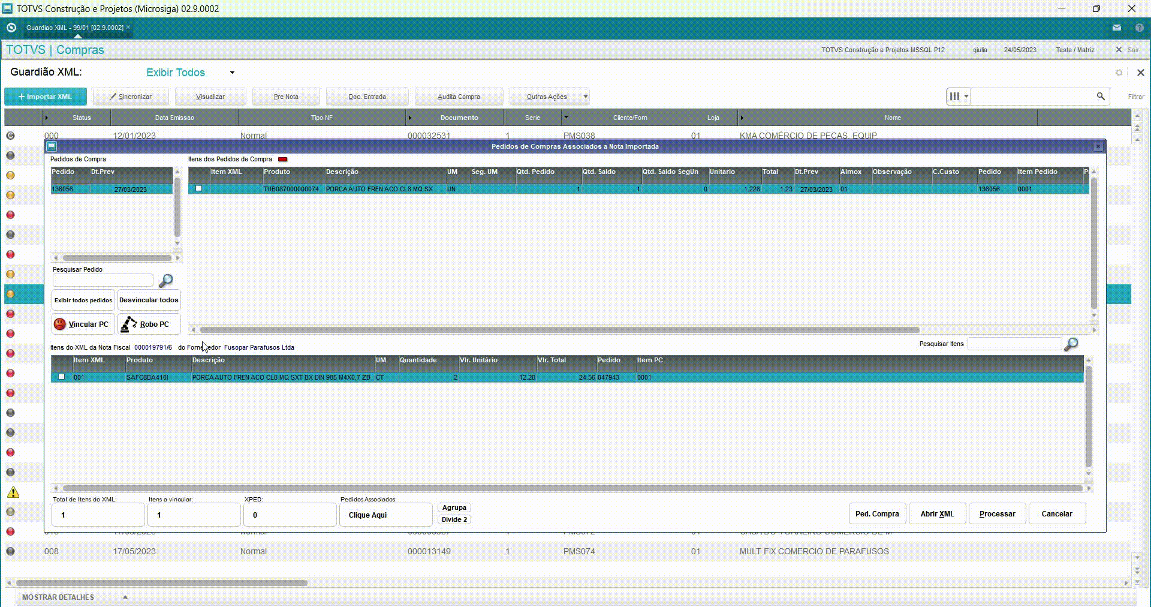Viewport: 1151px width, 607px height.
Task: Open Ped. Compra button
Action: (877, 514)
